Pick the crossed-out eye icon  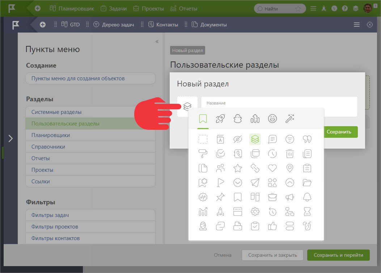pyautogui.click(x=237, y=139)
